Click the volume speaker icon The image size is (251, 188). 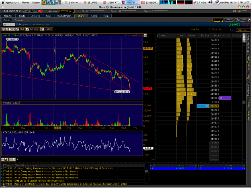(x=210, y=2)
